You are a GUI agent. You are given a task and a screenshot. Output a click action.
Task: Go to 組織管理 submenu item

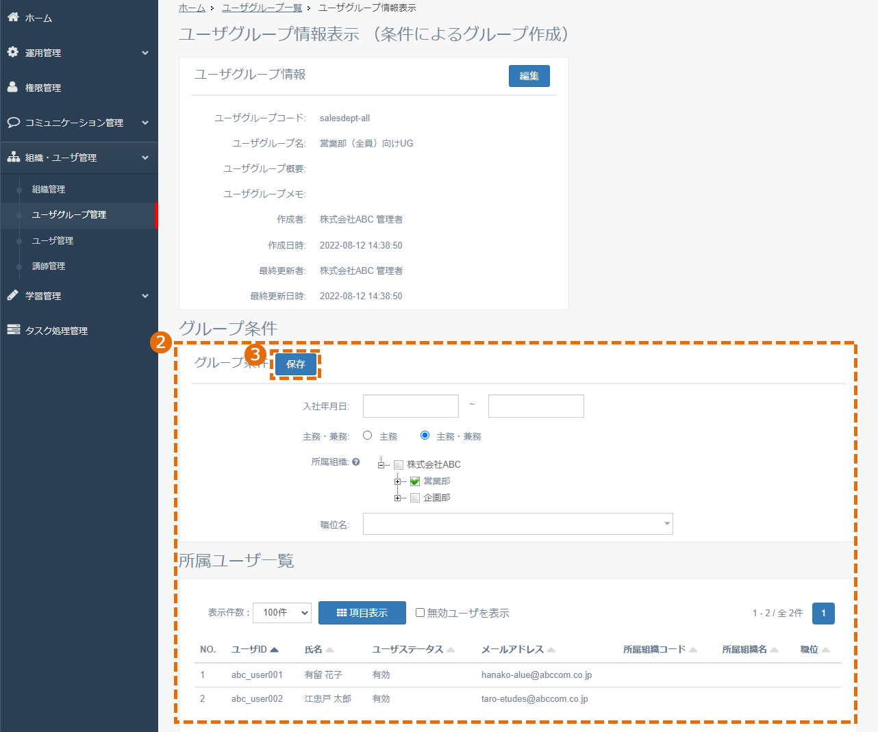pos(49,189)
